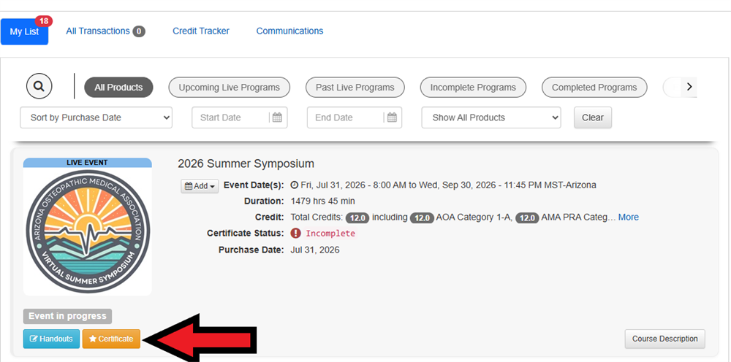
Task: Open the End Date calendar icon
Action: (392, 118)
